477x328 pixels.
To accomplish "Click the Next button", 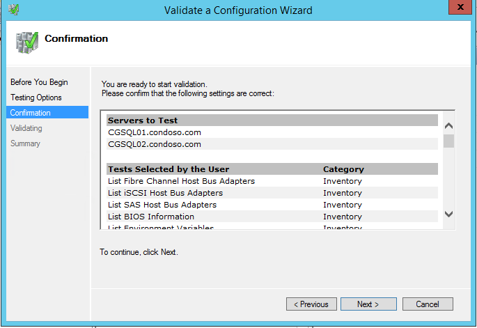I will (x=368, y=304).
